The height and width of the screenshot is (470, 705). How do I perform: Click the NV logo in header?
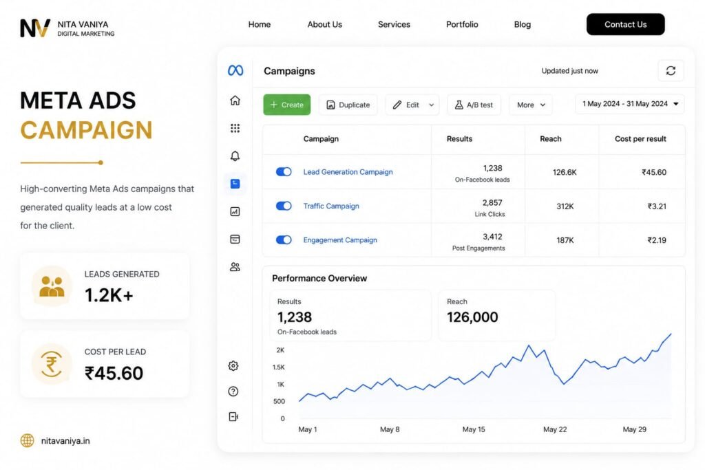click(35, 28)
